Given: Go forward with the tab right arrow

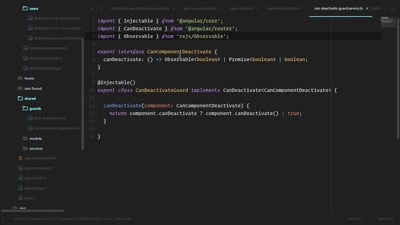Looking at the screenshot, I should pyautogui.click(x=101, y=8).
